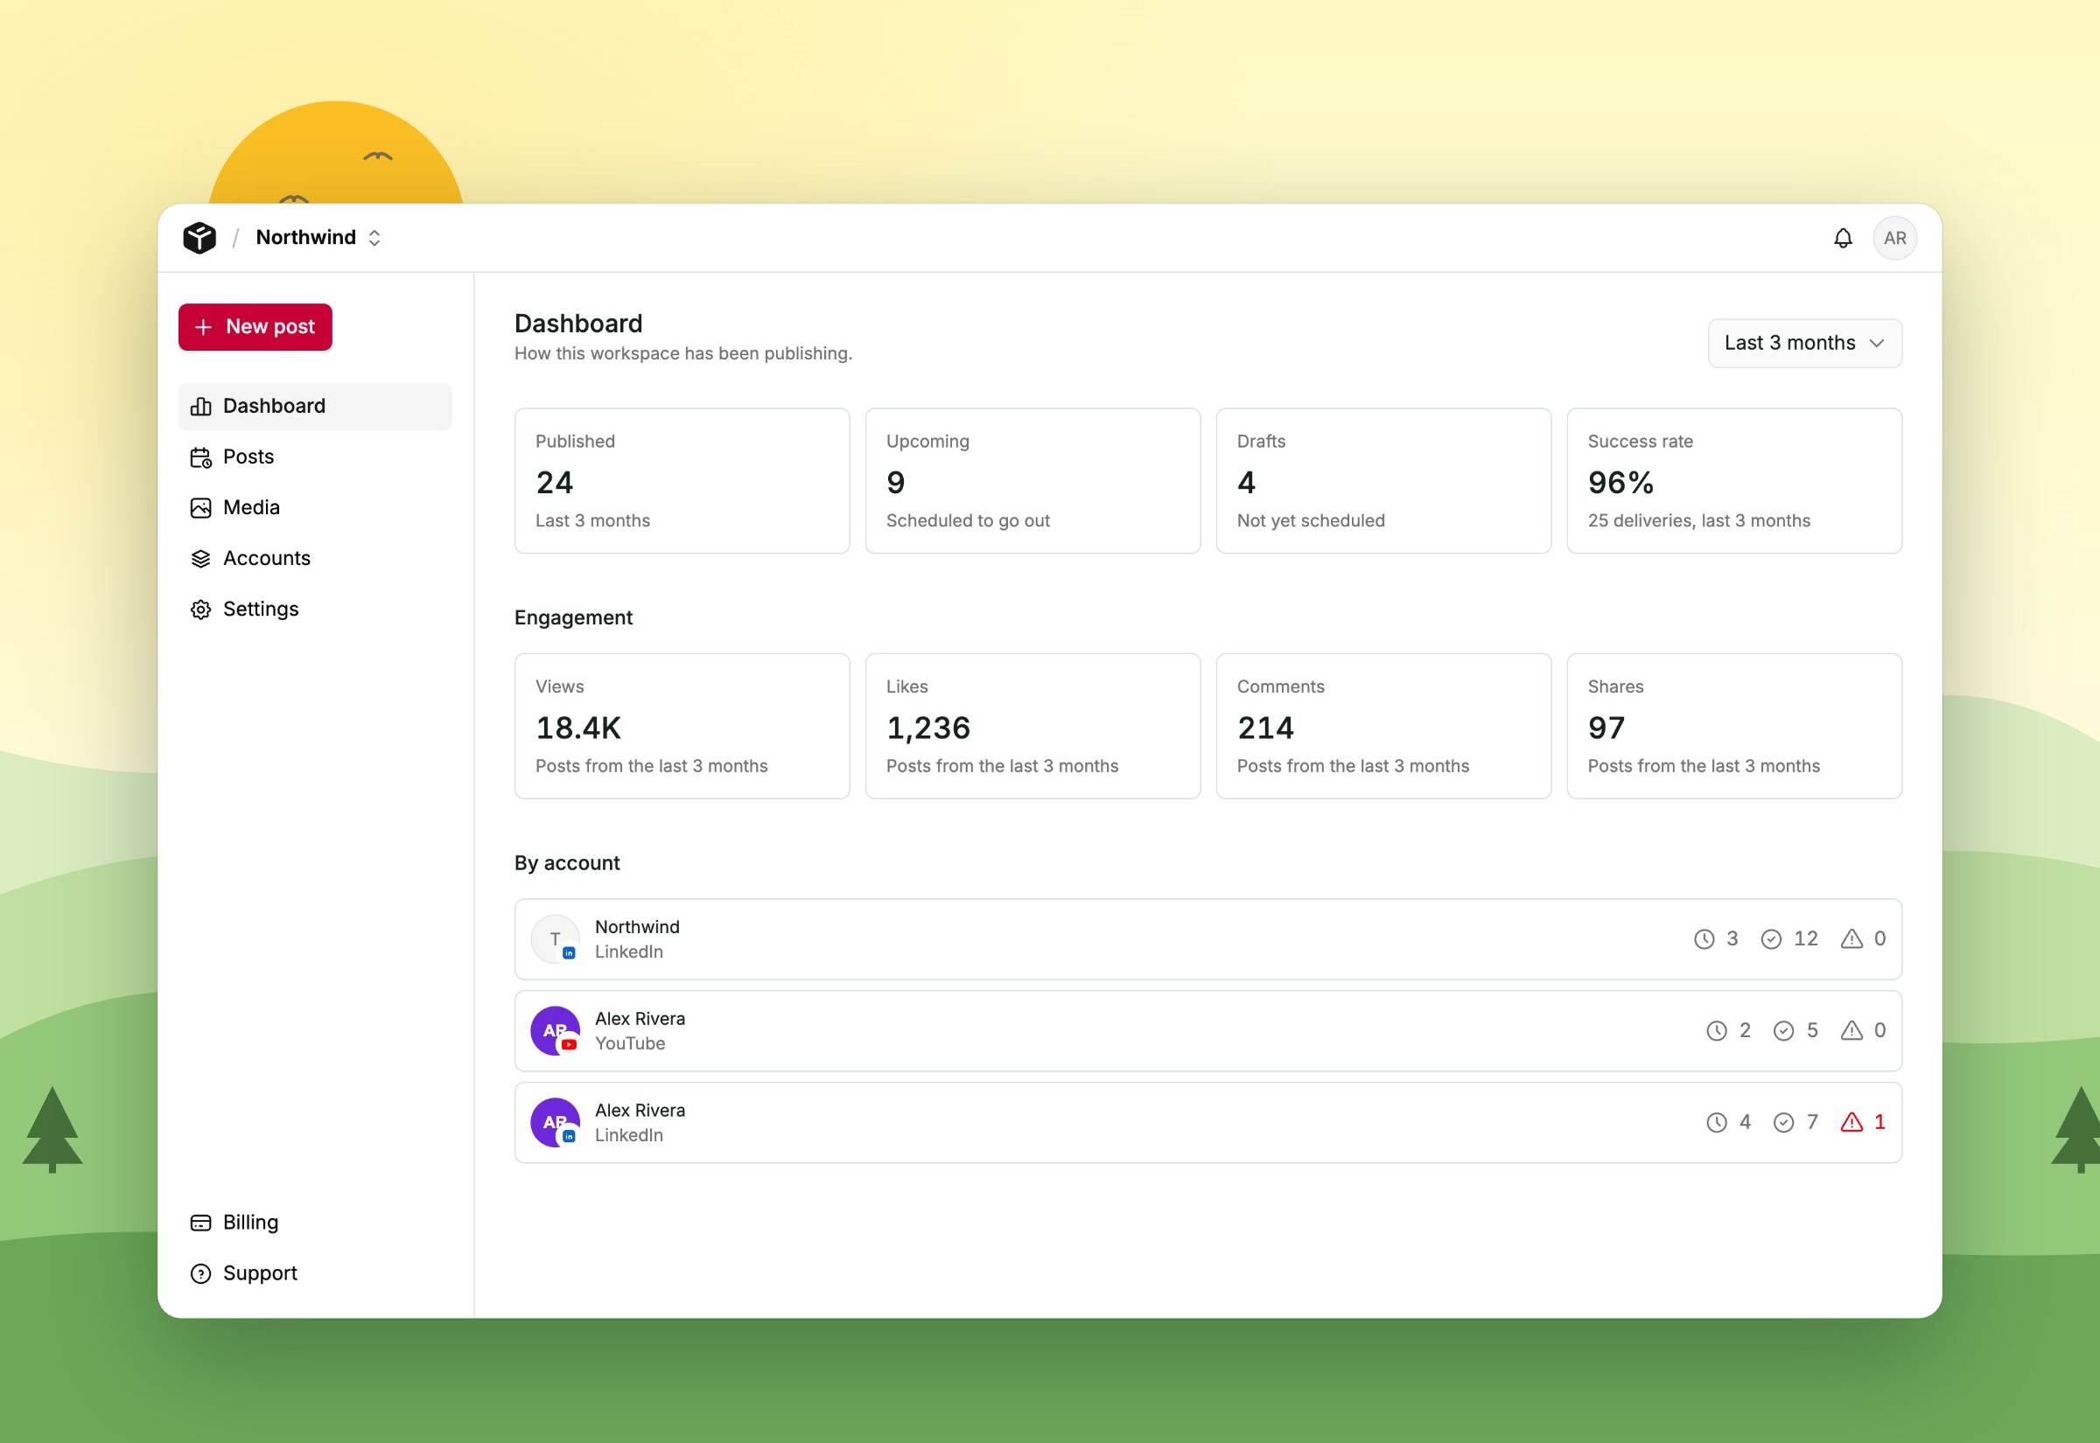The height and width of the screenshot is (1443, 2100).
Task: Go to the Dashboard menu item
Action: (315, 406)
